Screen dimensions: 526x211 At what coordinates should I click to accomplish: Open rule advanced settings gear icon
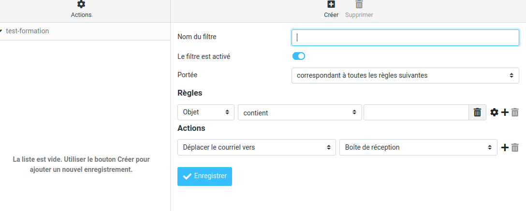(x=494, y=113)
